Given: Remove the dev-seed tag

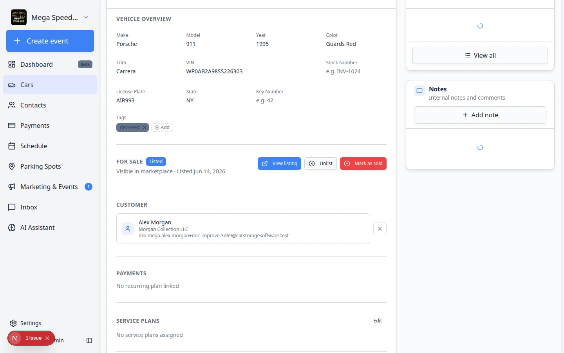Looking at the screenshot, I should click(x=145, y=127).
